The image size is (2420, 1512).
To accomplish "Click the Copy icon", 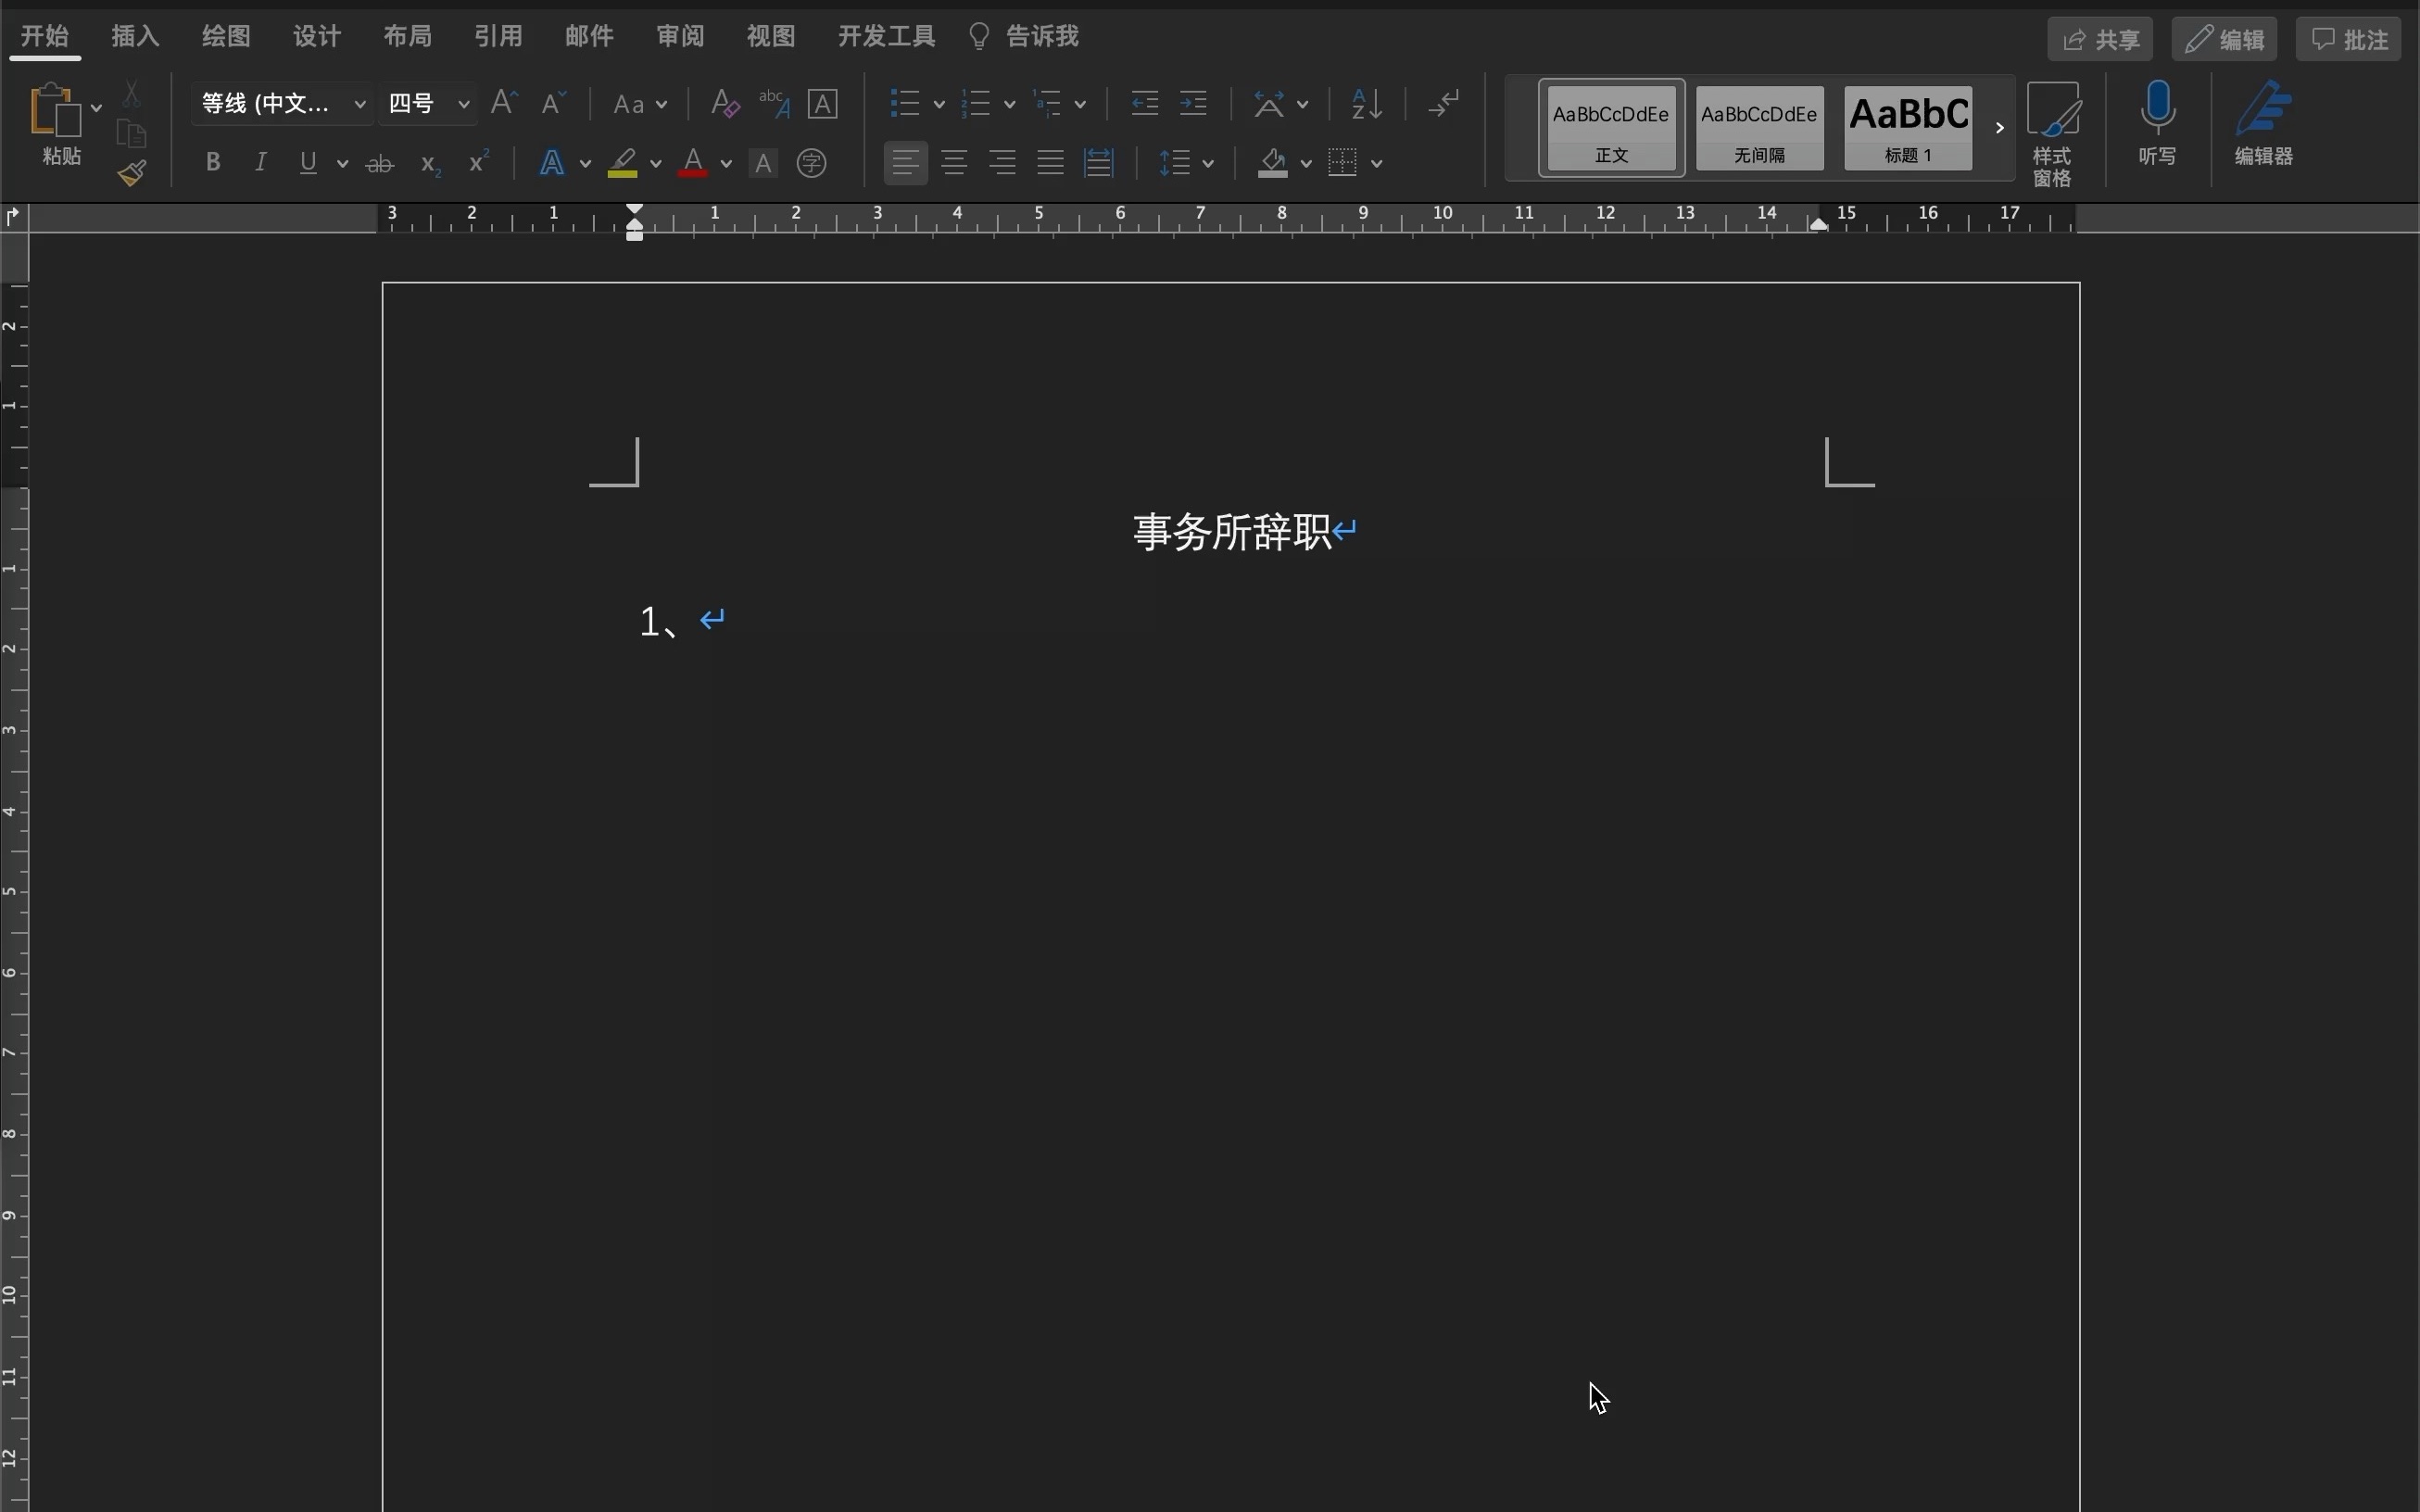I will pyautogui.click(x=131, y=134).
